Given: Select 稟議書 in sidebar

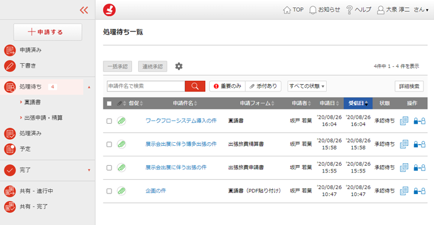Looking at the screenshot, I should coord(33,102).
